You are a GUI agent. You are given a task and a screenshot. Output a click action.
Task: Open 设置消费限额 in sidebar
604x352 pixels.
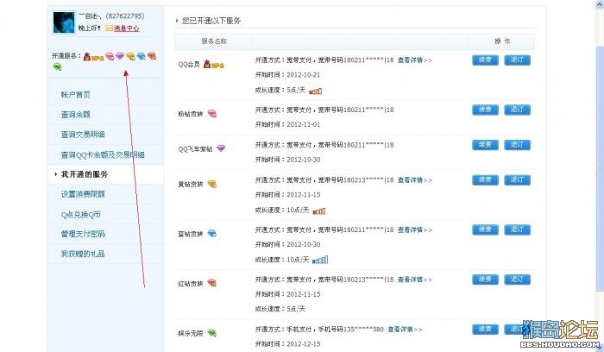pyautogui.click(x=83, y=194)
